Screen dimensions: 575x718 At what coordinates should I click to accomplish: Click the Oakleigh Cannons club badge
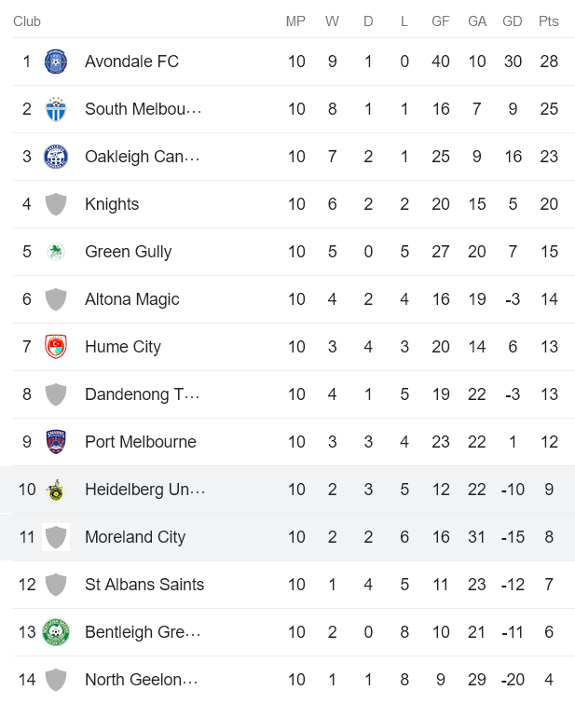tap(56, 157)
